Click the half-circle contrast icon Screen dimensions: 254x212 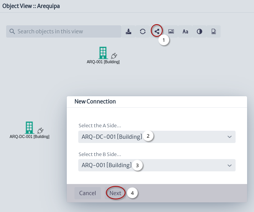click(x=200, y=31)
